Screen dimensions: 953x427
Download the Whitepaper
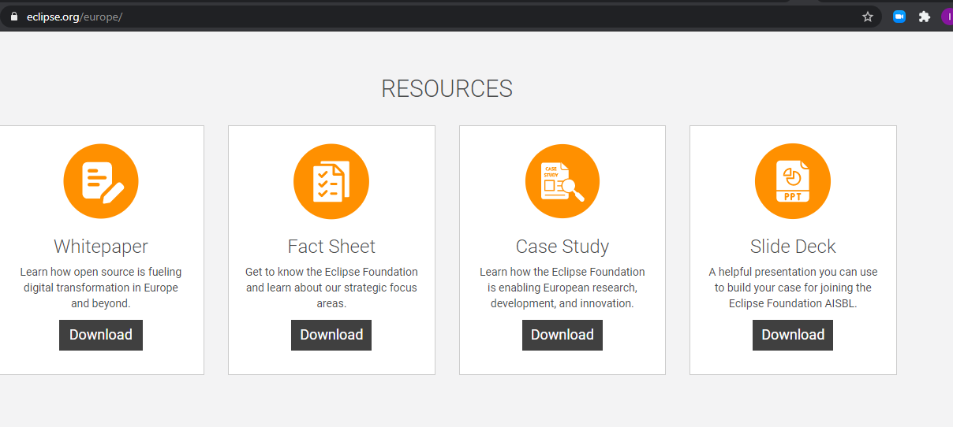(101, 335)
